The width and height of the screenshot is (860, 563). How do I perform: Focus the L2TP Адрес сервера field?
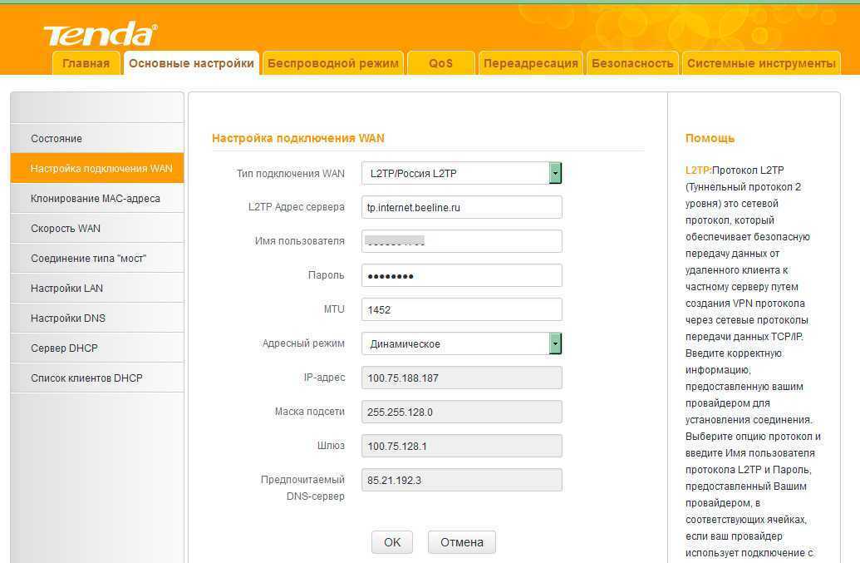pyautogui.click(x=462, y=207)
